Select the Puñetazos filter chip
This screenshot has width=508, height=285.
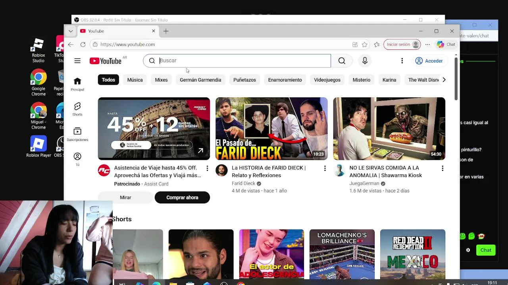(x=244, y=80)
